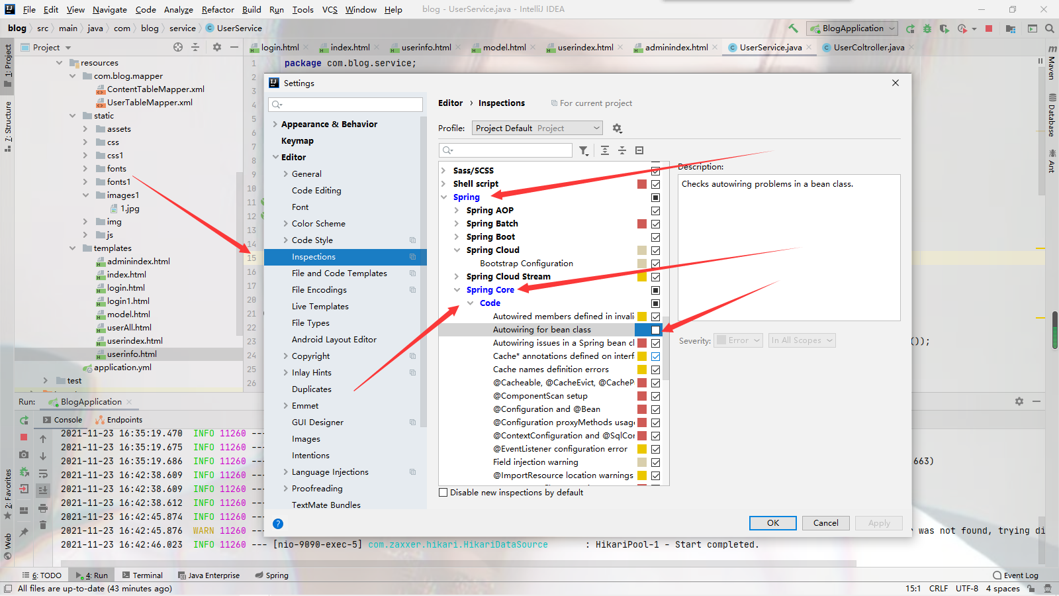Toggle the Field injection warning checkbox
The image size is (1059, 596).
click(656, 462)
